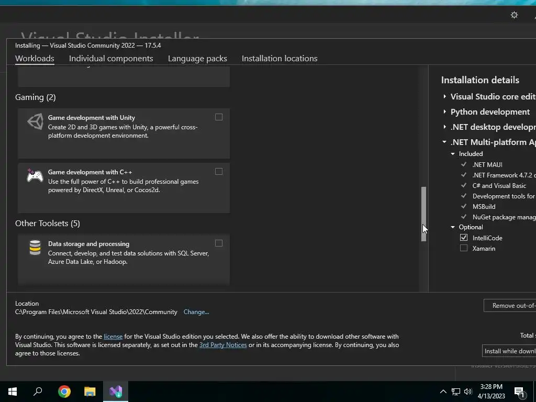Open File Explorer from taskbar
The width and height of the screenshot is (536, 402).
(90, 392)
